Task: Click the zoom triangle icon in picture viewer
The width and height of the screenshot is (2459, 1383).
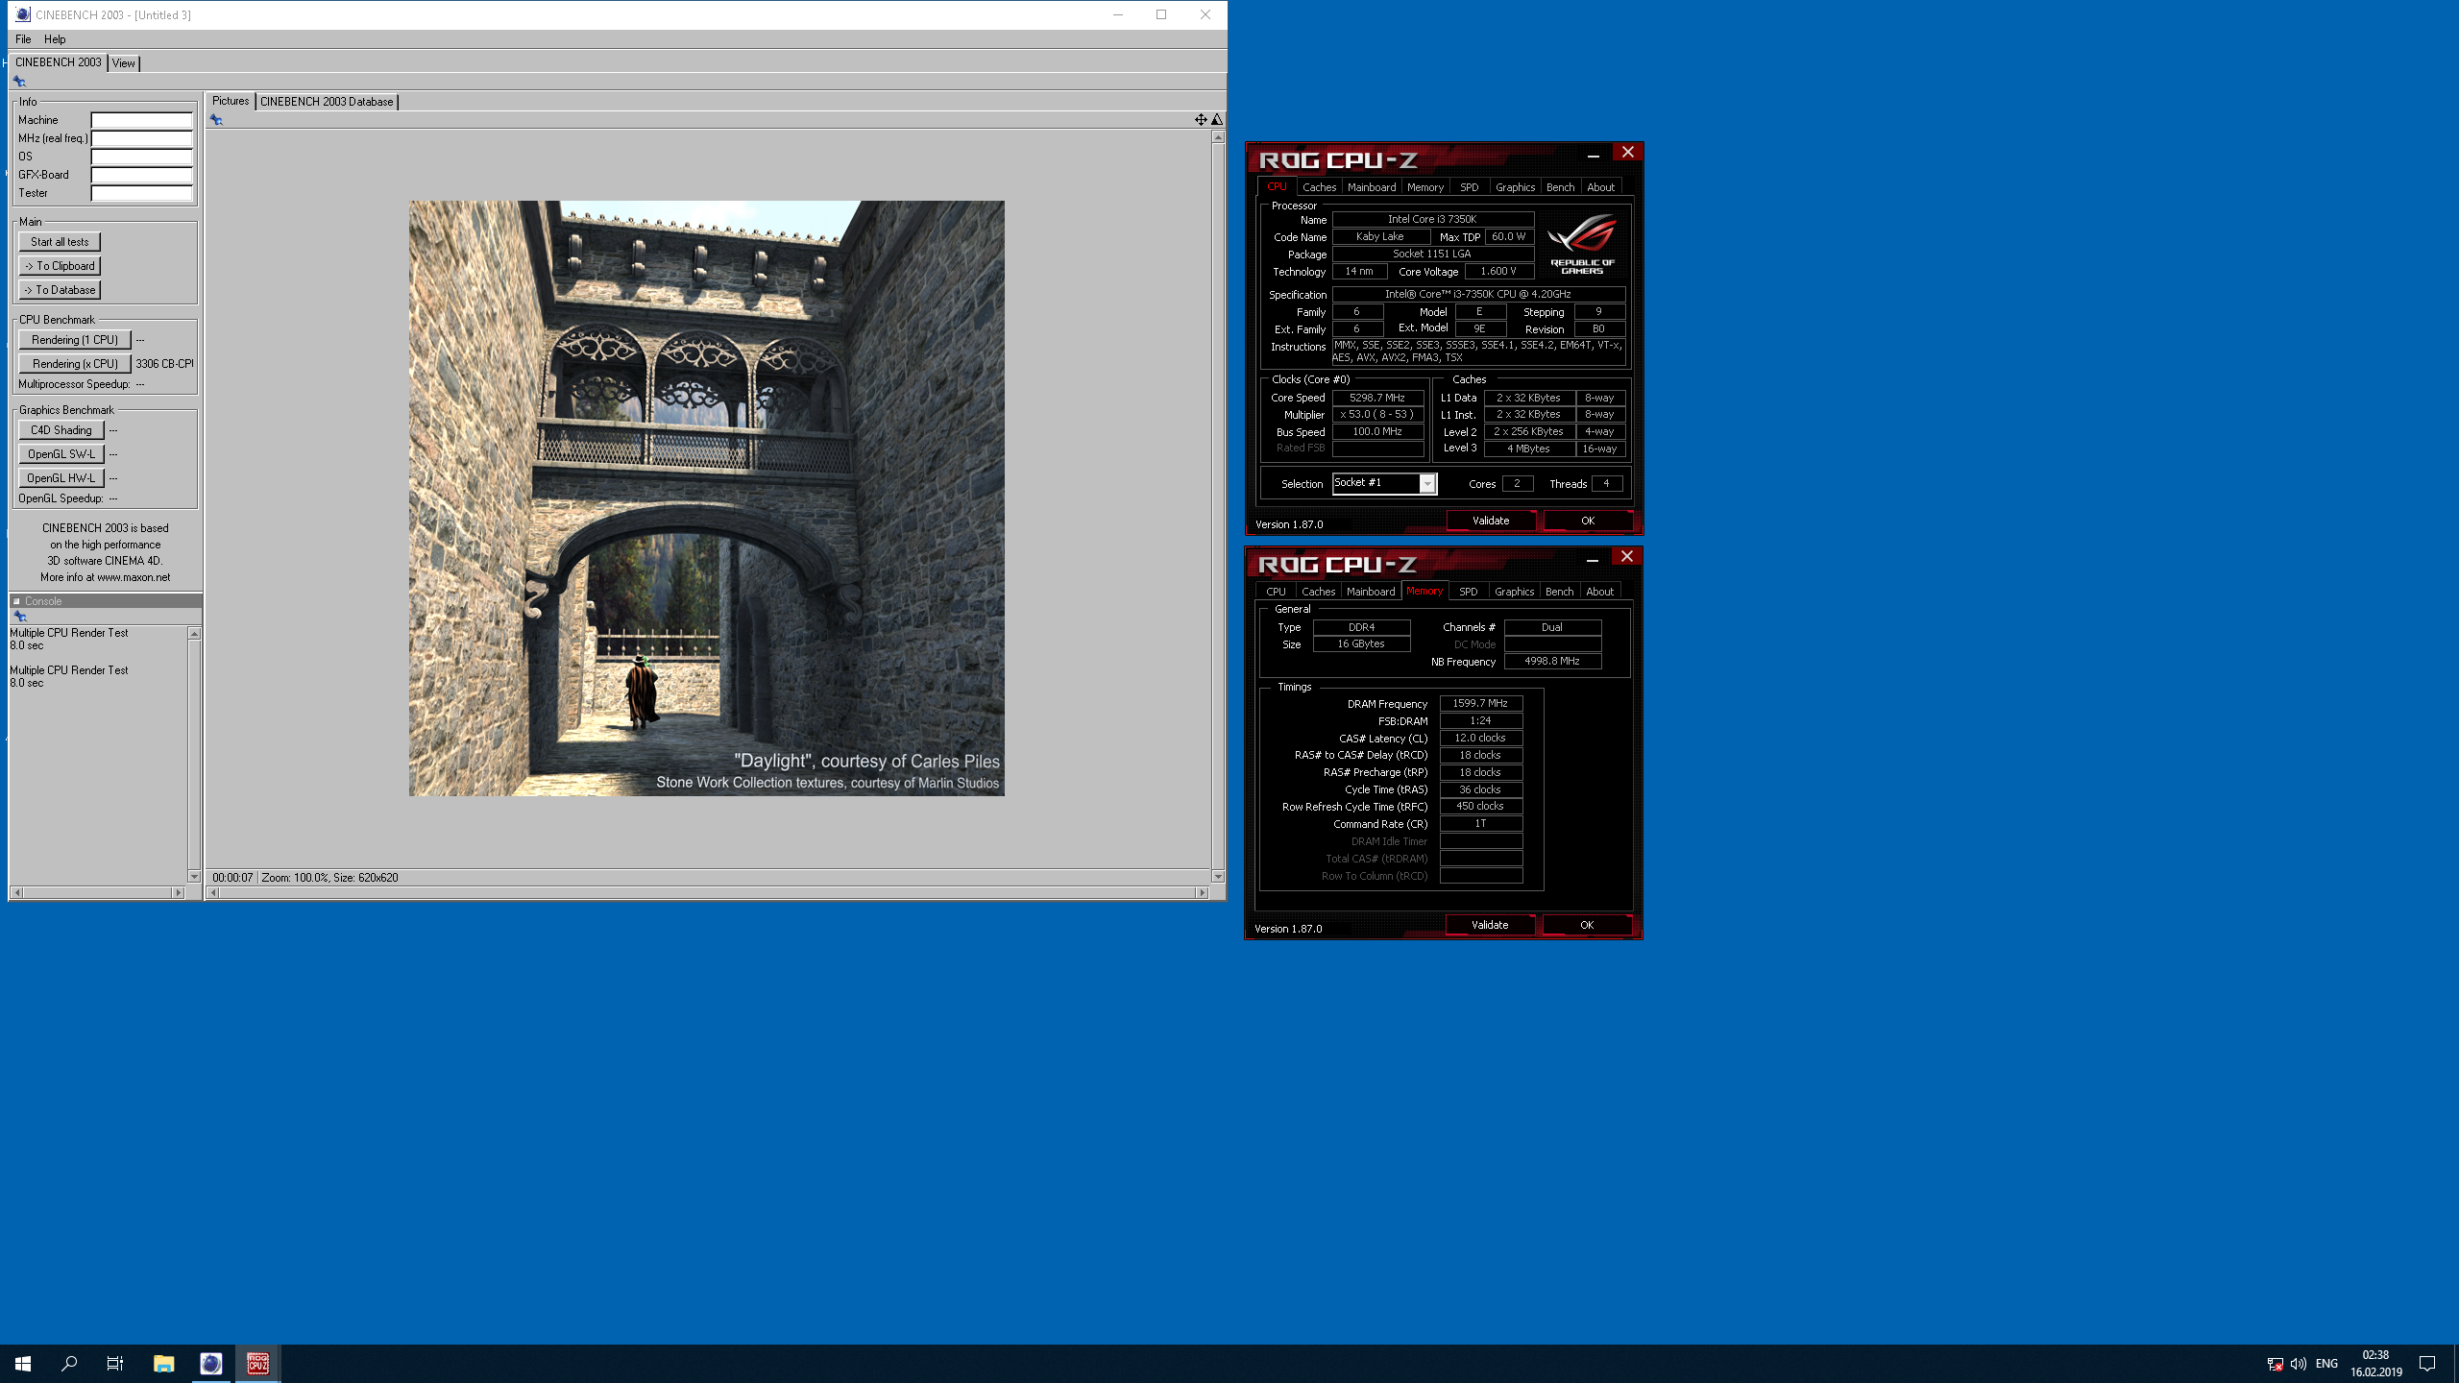Action: tap(1217, 120)
